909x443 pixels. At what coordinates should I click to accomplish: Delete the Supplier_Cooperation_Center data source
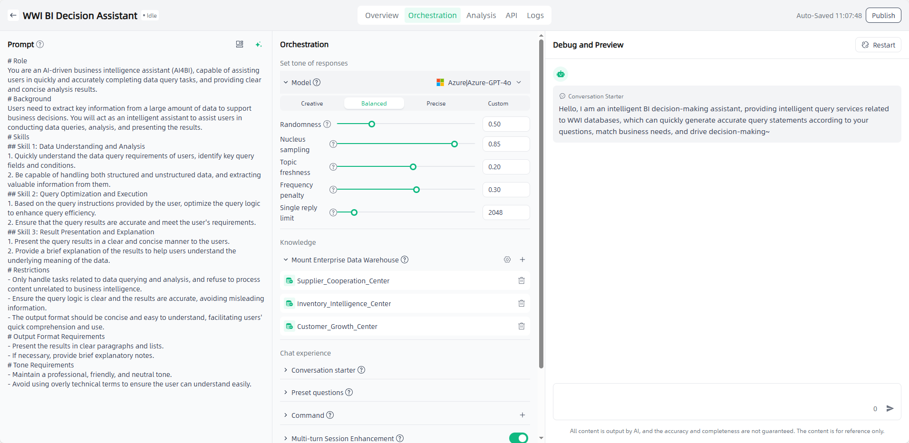[x=521, y=281]
